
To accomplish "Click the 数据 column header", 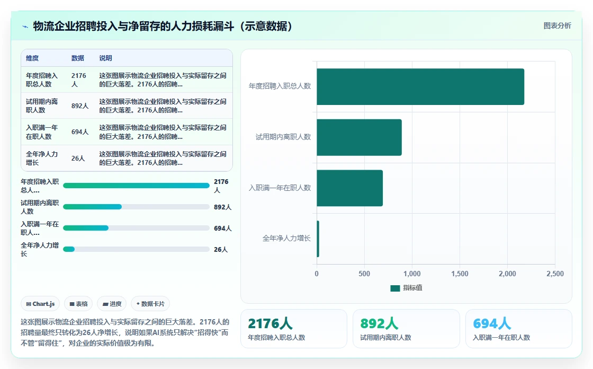I will pyautogui.click(x=77, y=58).
